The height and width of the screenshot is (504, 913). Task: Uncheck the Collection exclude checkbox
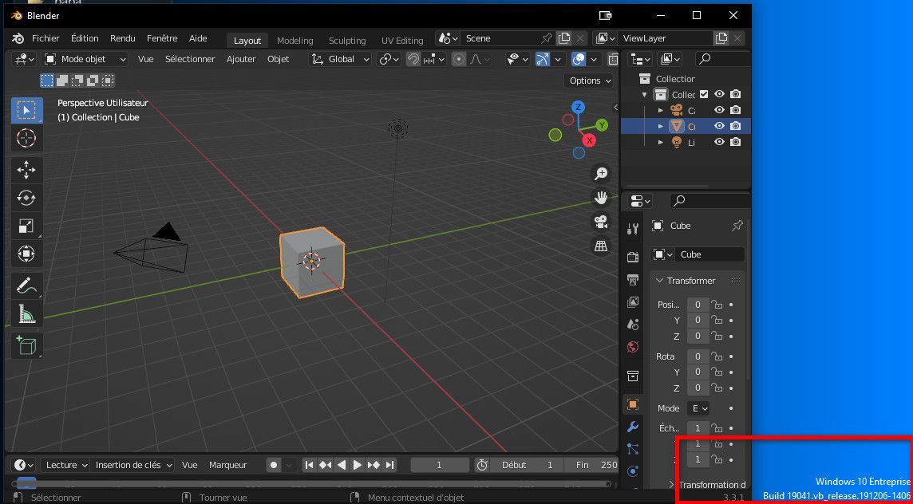pos(704,94)
